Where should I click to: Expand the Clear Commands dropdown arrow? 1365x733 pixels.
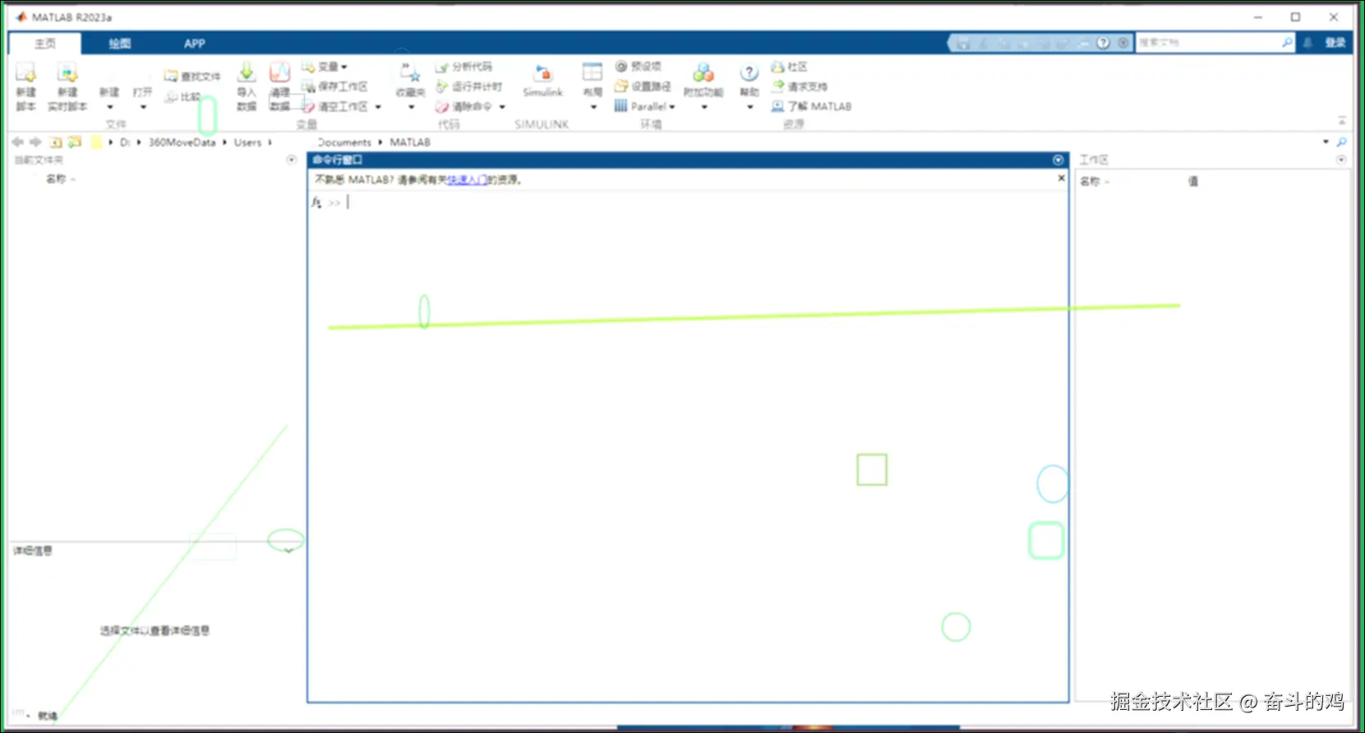click(502, 107)
